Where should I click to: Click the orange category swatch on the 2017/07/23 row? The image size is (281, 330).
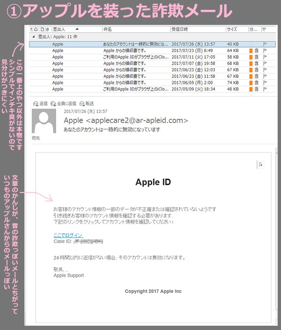coord(251,51)
